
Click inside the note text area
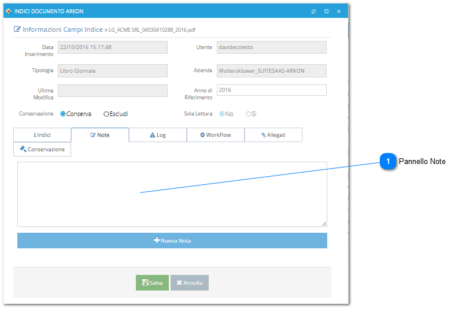(x=172, y=194)
